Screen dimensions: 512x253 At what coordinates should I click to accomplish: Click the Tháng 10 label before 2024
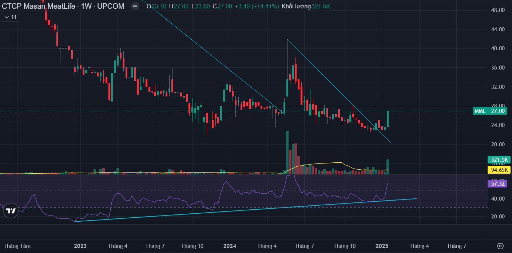[x=192, y=246]
